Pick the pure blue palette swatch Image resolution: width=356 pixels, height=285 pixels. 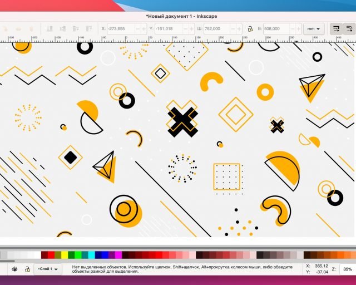tap(105, 255)
